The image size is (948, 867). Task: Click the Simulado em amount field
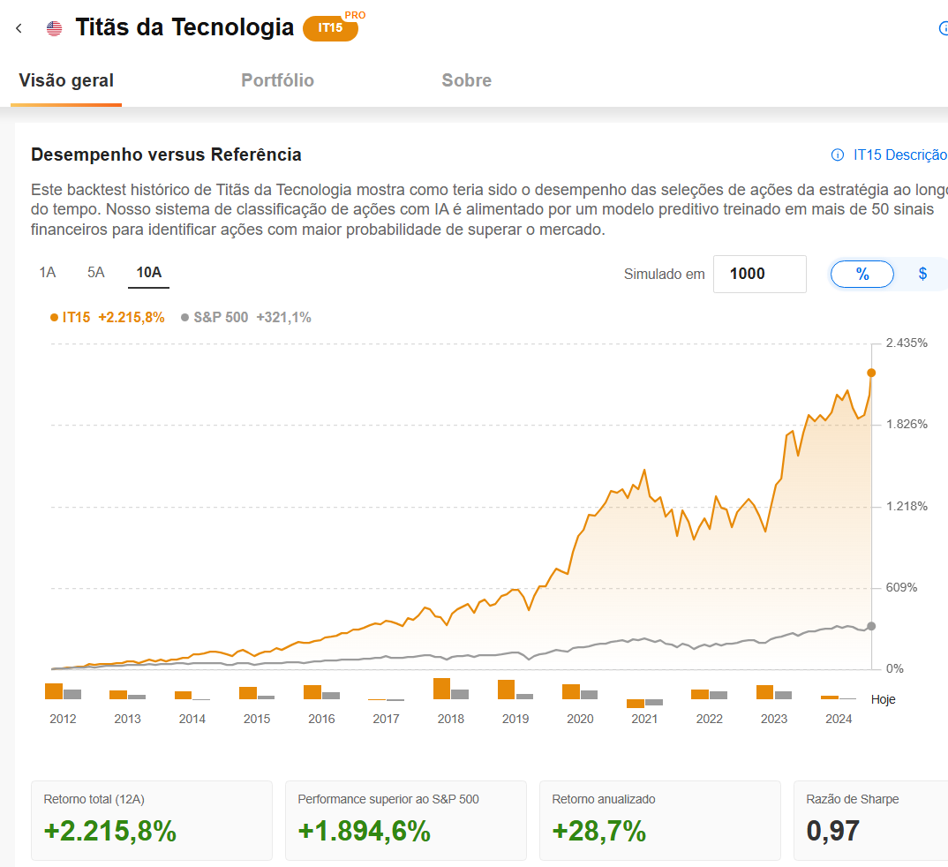pyautogui.click(x=759, y=275)
